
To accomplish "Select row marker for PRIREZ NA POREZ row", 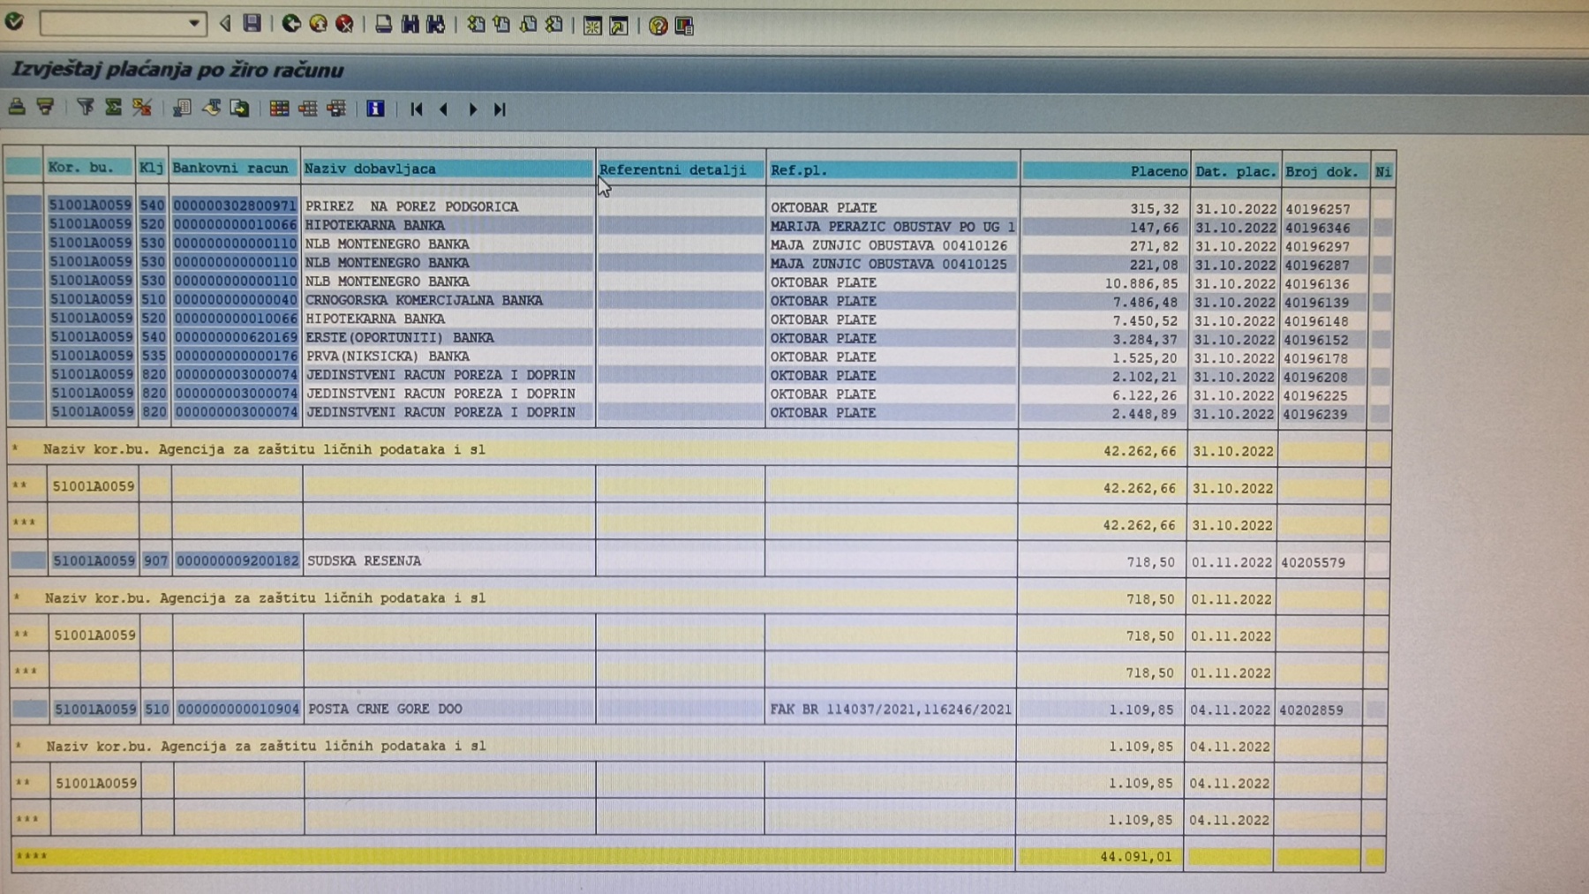I will tap(24, 206).
